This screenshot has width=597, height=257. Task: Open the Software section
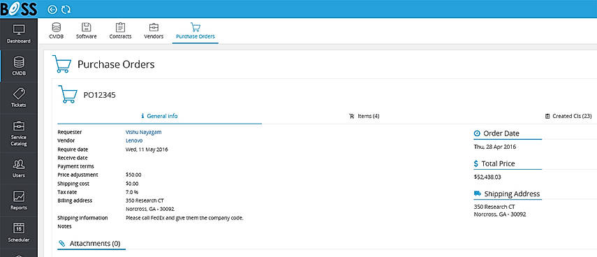click(87, 31)
